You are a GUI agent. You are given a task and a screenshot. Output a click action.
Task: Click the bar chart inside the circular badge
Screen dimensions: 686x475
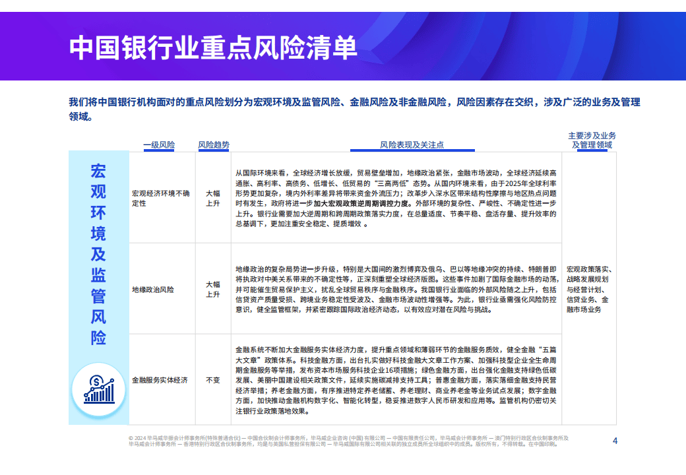point(100,395)
